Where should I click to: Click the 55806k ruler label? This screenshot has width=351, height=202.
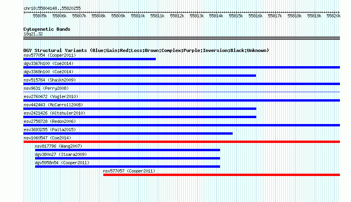[60, 16]
